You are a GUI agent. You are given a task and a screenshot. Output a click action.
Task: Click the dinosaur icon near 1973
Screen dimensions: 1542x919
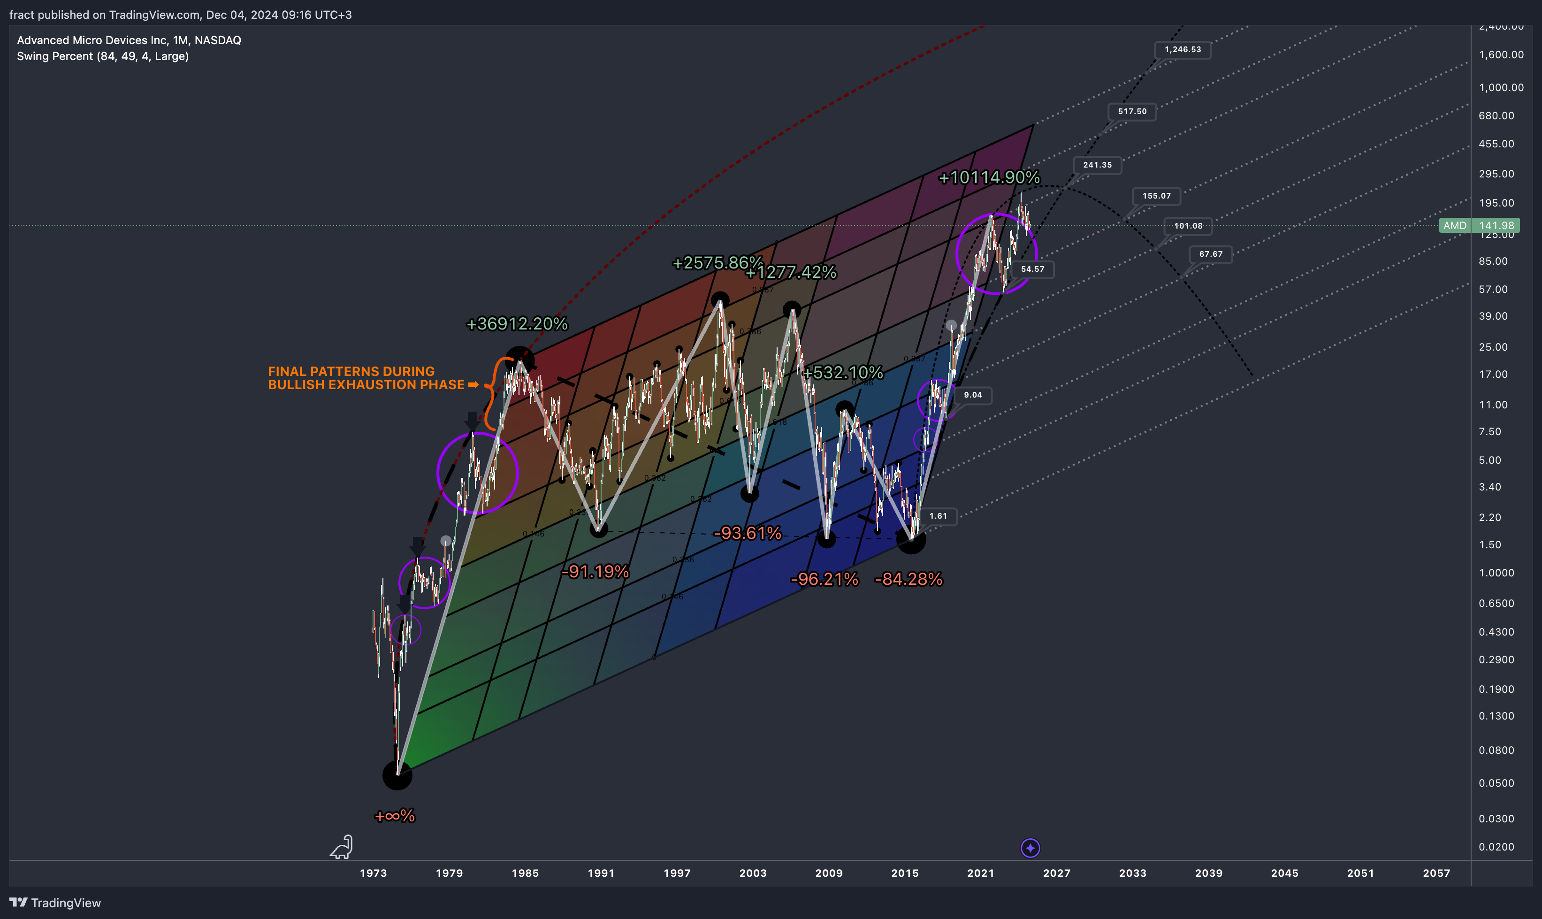341,847
